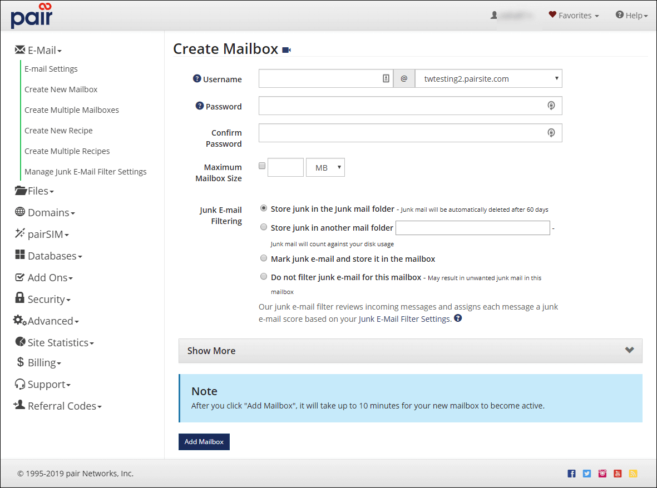657x488 pixels.
Task: Open pair's Twitter page icon
Action: [x=586, y=474]
